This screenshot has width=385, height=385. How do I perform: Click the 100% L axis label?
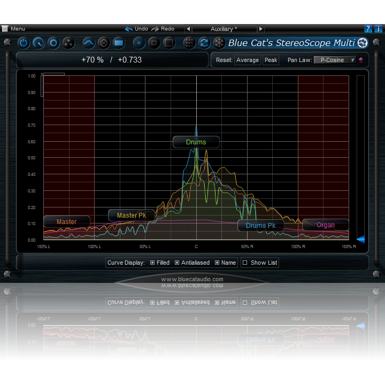pos(94,247)
